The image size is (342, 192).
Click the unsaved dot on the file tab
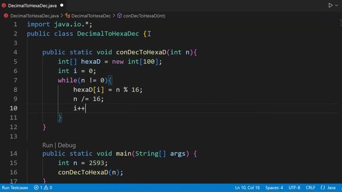(x=62, y=5)
